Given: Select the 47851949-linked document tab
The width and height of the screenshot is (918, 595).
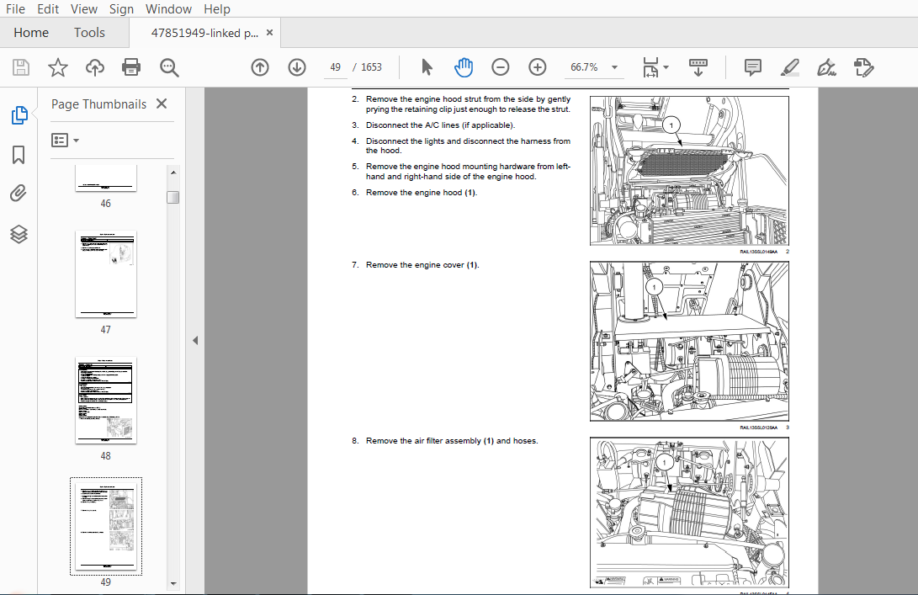Looking at the screenshot, I should pyautogui.click(x=204, y=33).
